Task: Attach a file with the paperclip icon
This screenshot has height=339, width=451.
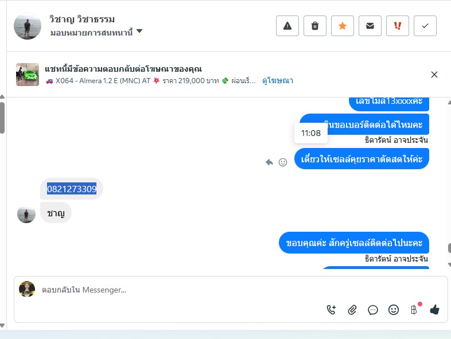Action: pos(352,310)
